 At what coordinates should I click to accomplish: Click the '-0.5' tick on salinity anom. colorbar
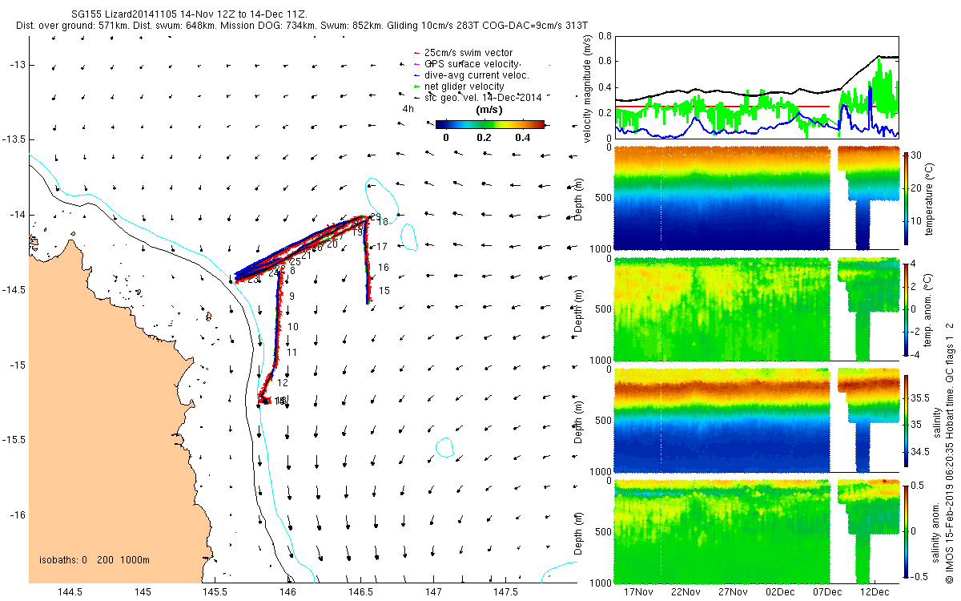[921, 575]
